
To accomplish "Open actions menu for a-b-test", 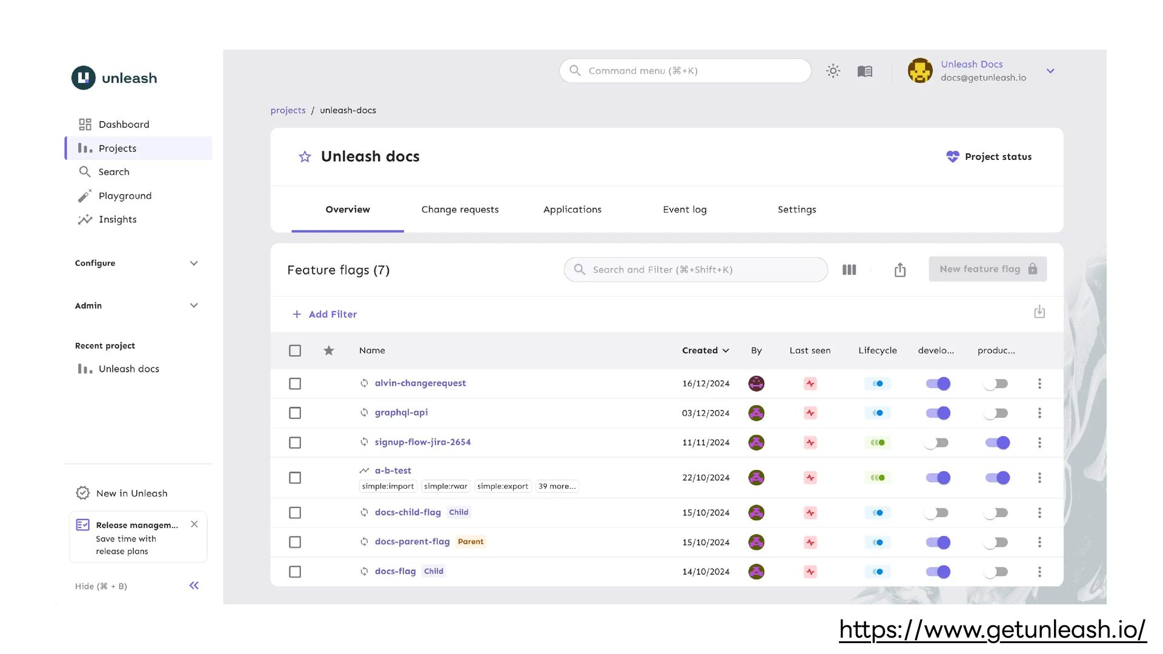I will (x=1039, y=478).
